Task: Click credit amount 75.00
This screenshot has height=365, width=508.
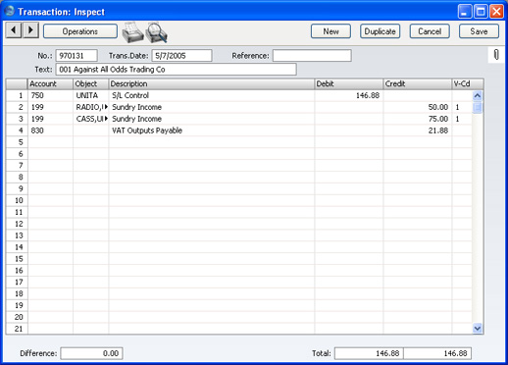Action: 438,119
